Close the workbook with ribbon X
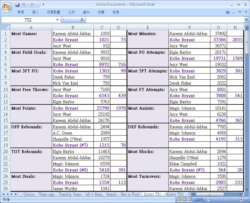This screenshot has height=203, width=250. click(246, 12)
